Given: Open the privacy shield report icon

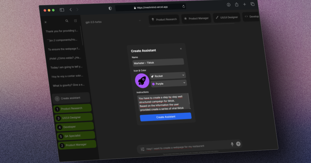Looking at the screenshot, I should click(110, 8).
